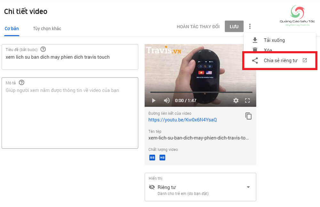This screenshot has height=207, width=320.
Task: Switch to the Cơ bản tab
Action: pos(12,28)
